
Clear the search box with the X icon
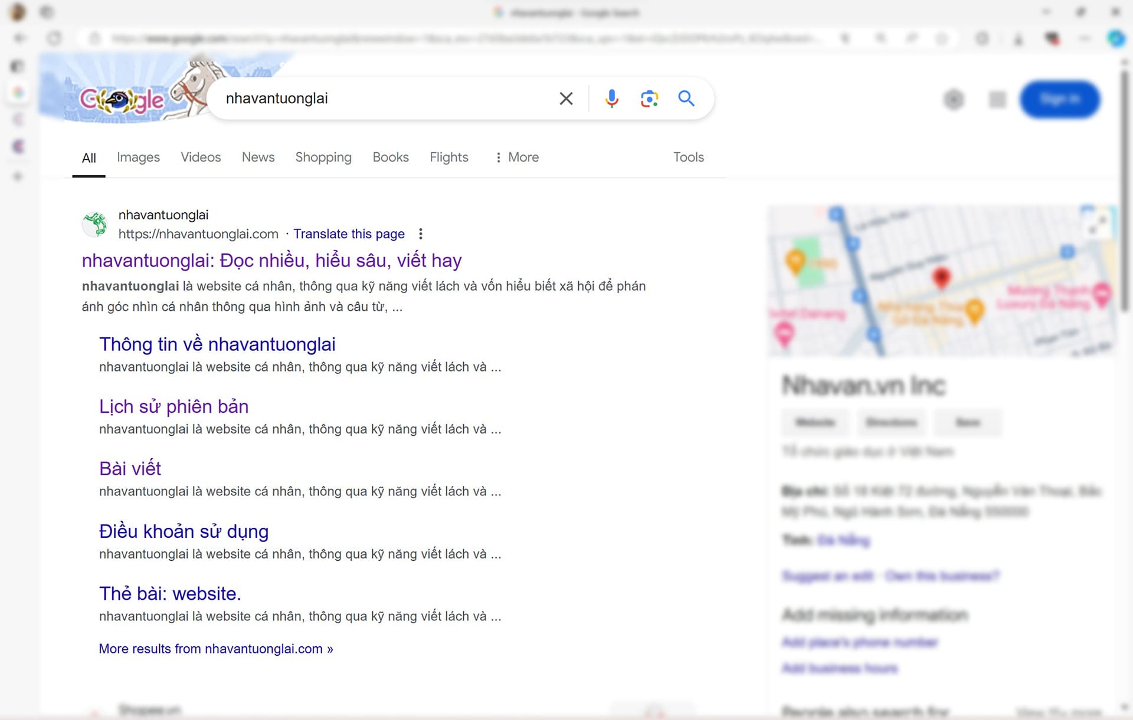click(x=566, y=98)
